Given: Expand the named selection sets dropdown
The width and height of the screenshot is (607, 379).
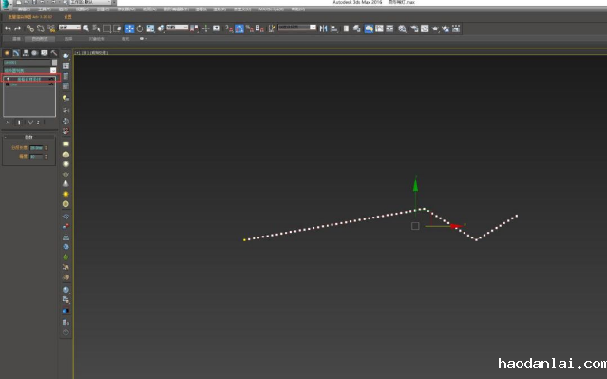Looking at the screenshot, I should tap(297, 28).
